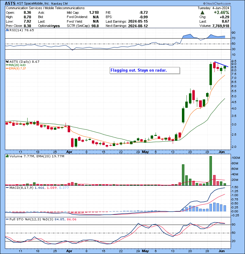Screen dimensions: 245x254
Task: Click the P/E value -8.72
Action: coord(144,13)
